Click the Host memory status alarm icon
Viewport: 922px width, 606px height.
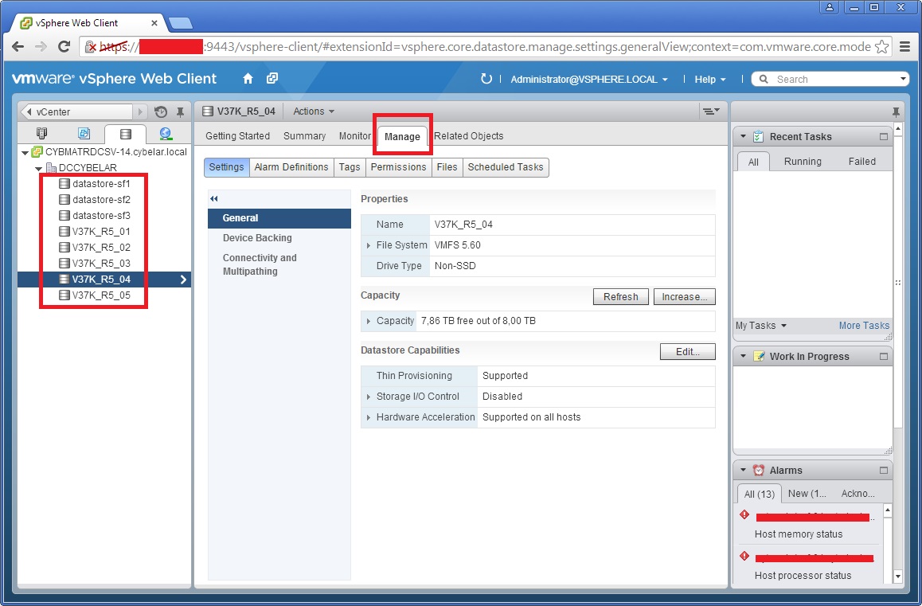pos(744,514)
